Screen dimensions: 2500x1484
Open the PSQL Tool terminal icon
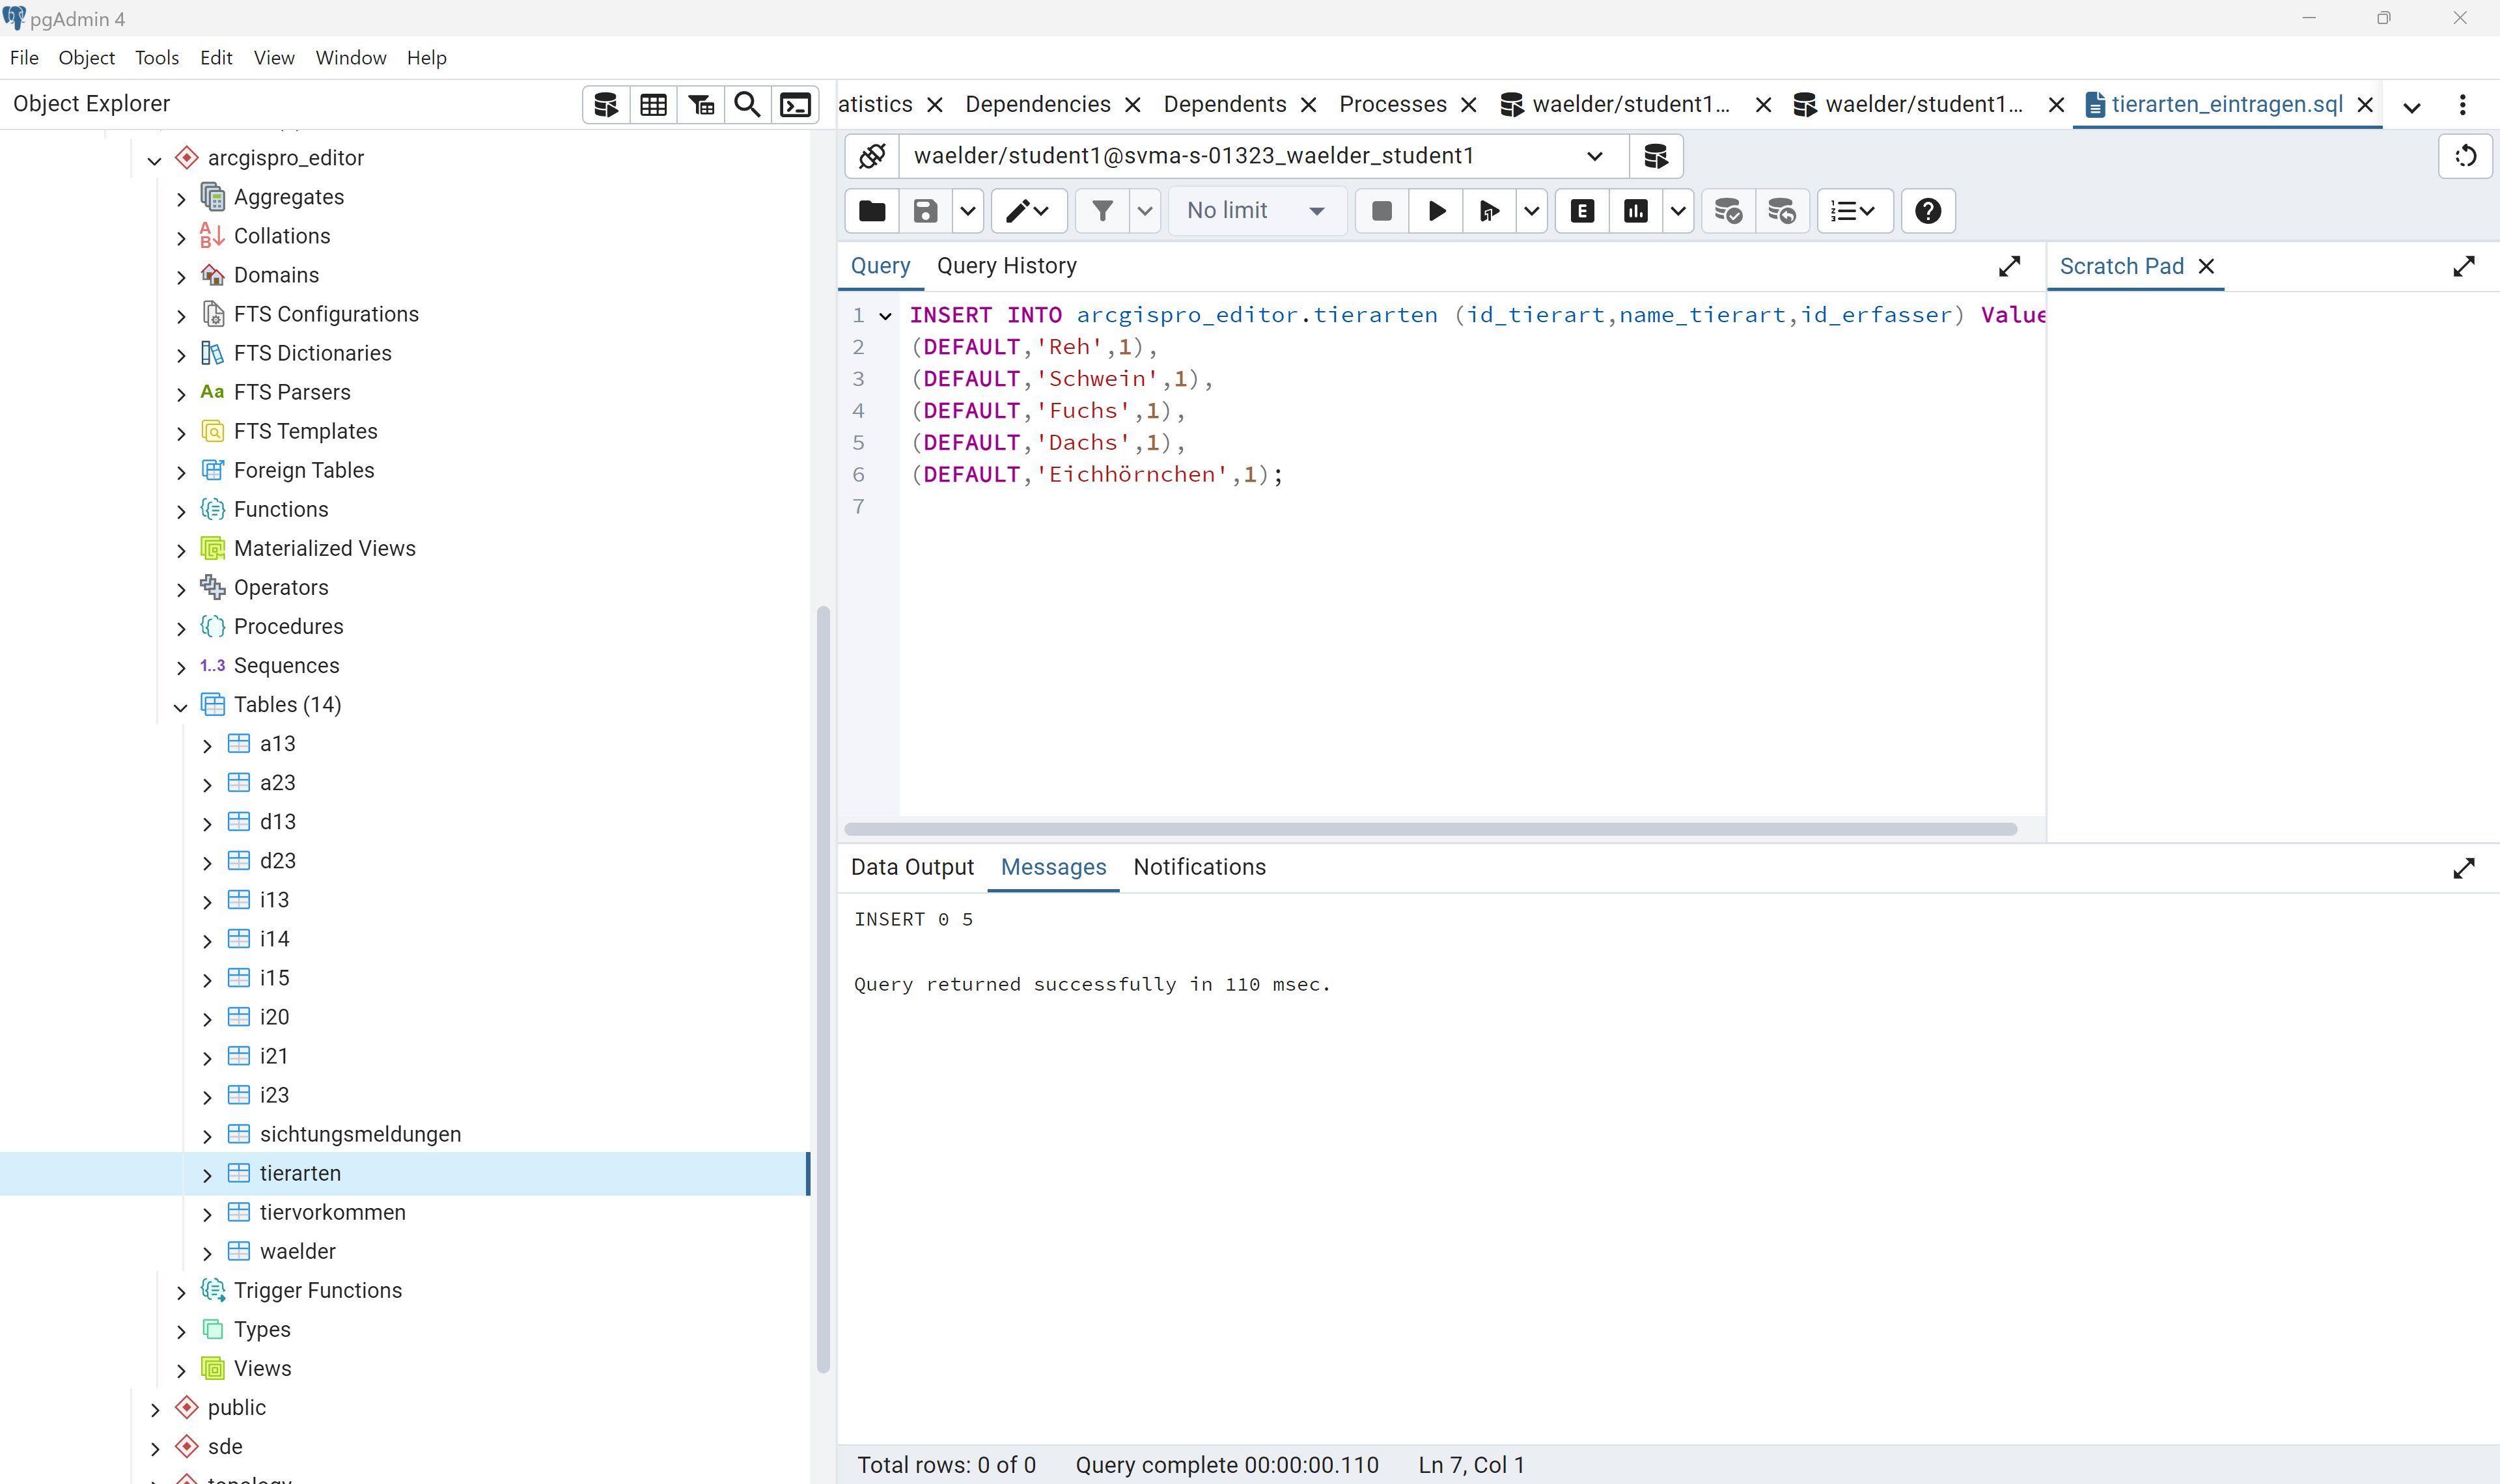tap(795, 105)
